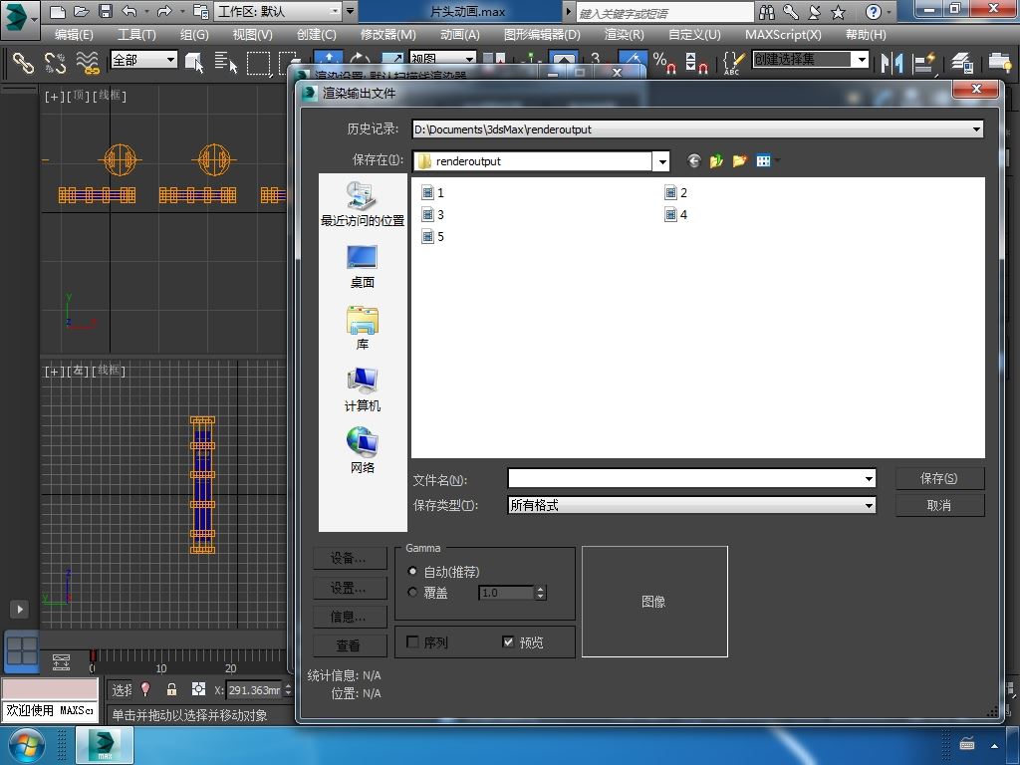Viewport: 1020px width, 765px height.
Task: Click the Up One Level folder icon
Action: pyautogui.click(x=716, y=160)
